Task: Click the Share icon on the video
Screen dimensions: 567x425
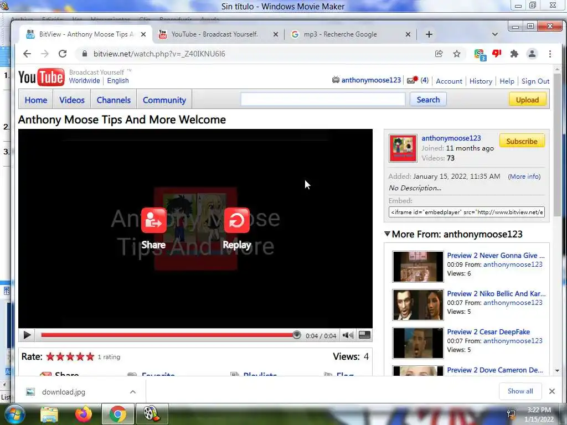Action: [154, 220]
